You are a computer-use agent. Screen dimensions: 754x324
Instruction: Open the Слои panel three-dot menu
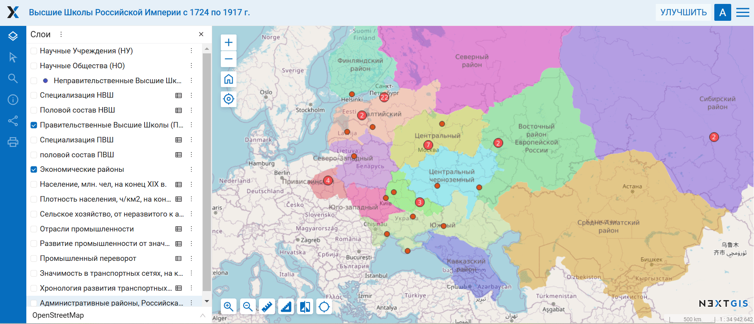pyautogui.click(x=61, y=35)
